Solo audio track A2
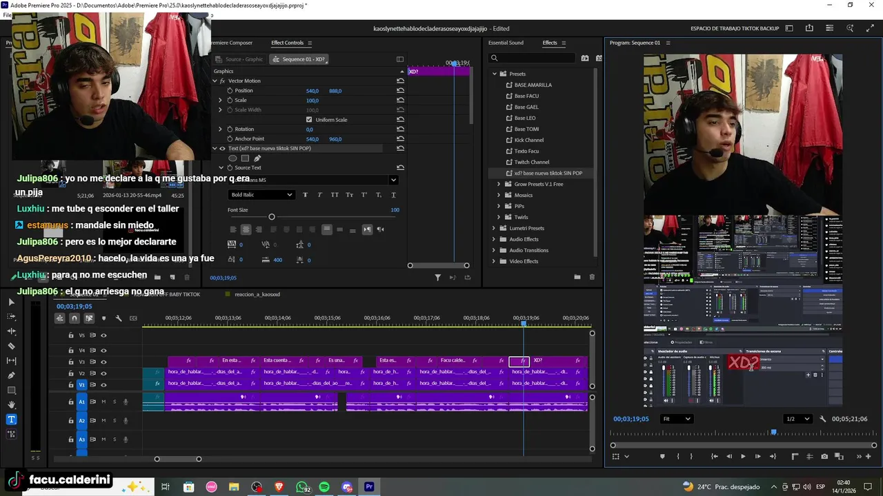The image size is (883, 496). click(x=115, y=420)
